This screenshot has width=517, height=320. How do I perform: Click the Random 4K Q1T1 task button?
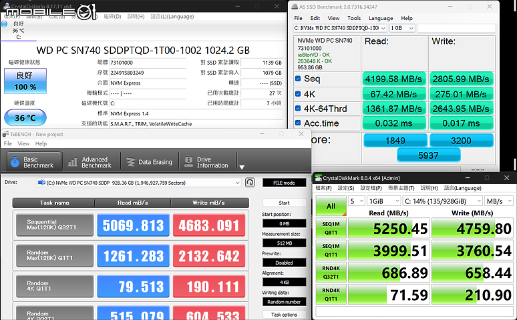pyautogui.click(x=55, y=286)
